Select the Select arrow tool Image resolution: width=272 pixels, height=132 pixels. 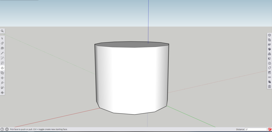[2, 38]
